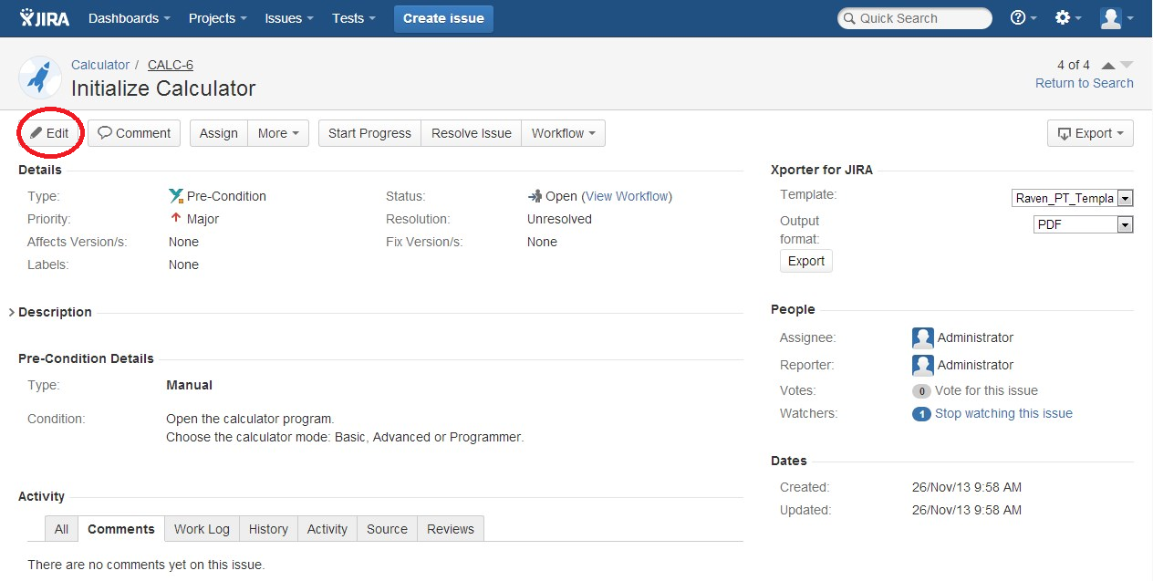Click the Pre-Condition issue type icon
1153x581 pixels.
click(176, 196)
